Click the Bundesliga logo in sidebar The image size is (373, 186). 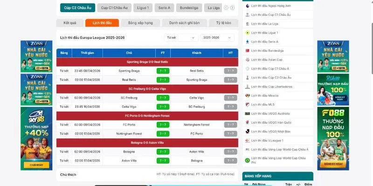coord(247,50)
